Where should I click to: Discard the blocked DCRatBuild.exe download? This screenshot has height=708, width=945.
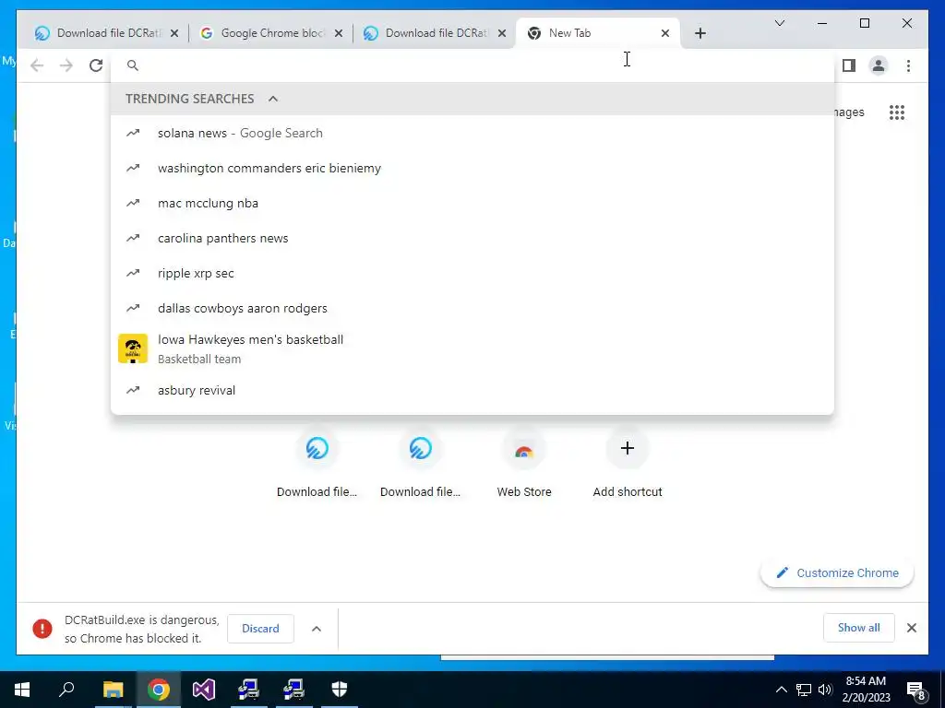pos(260,629)
